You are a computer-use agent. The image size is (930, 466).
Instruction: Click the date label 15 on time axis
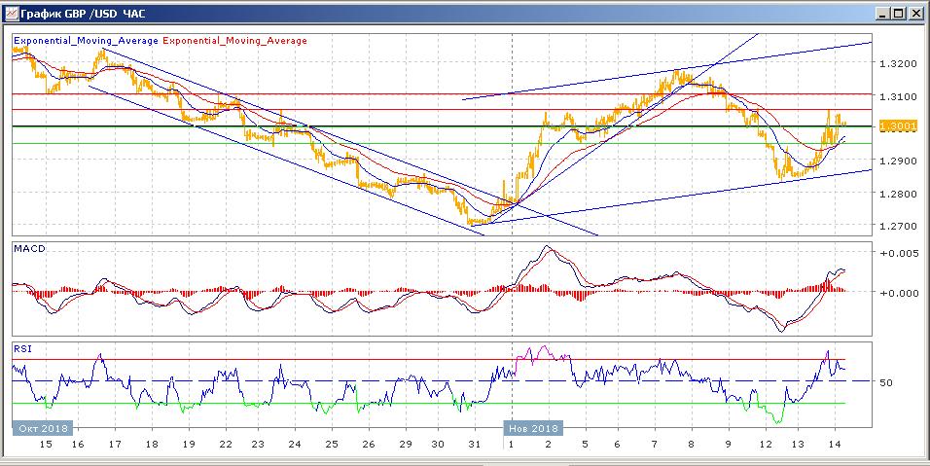(44, 444)
